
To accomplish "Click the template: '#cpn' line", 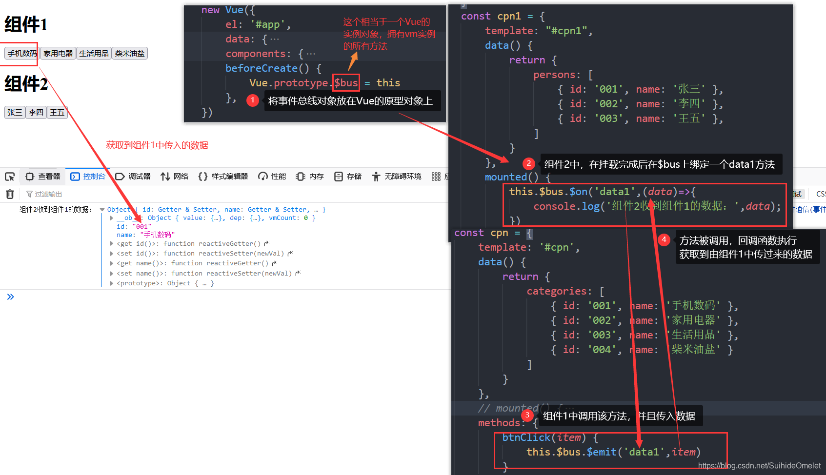I will (x=529, y=247).
